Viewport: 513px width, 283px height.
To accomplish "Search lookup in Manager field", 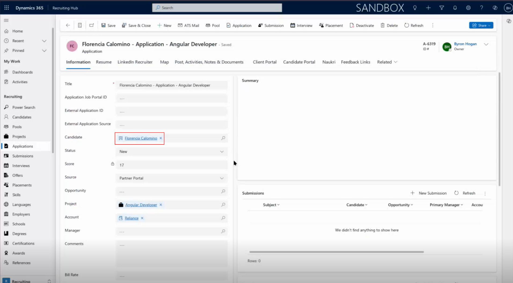I will (x=223, y=231).
